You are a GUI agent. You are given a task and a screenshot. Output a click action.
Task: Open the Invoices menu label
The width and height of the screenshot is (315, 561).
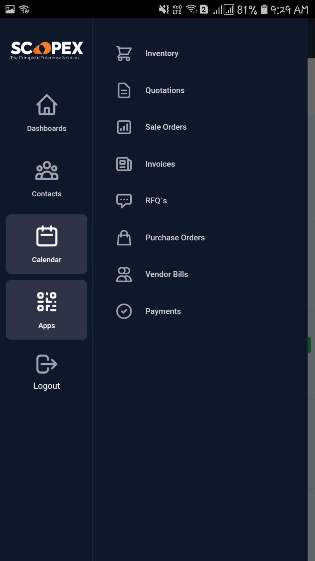160,164
